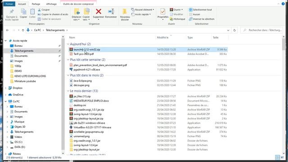Image resolution: width=288 pixels, height=162 pixels.
Task: Open Objets 3D under Ce PC
Action: coord(20,127)
